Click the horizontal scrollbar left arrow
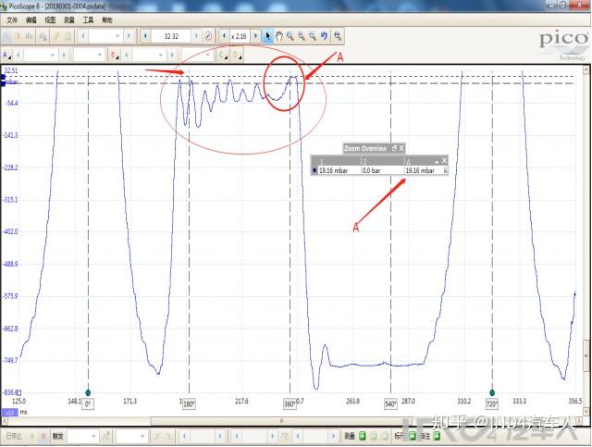Screen dimensions: 592x447 [5, 420]
